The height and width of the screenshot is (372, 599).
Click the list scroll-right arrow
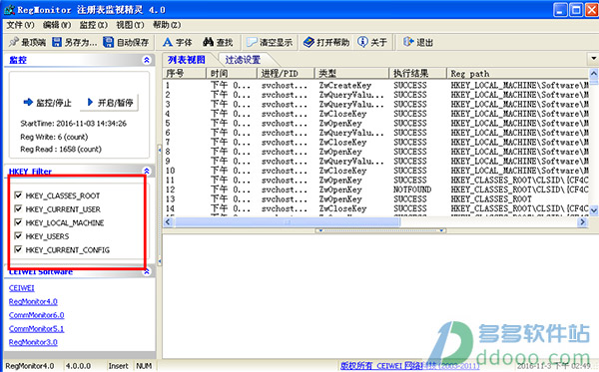pyautogui.click(x=583, y=221)
